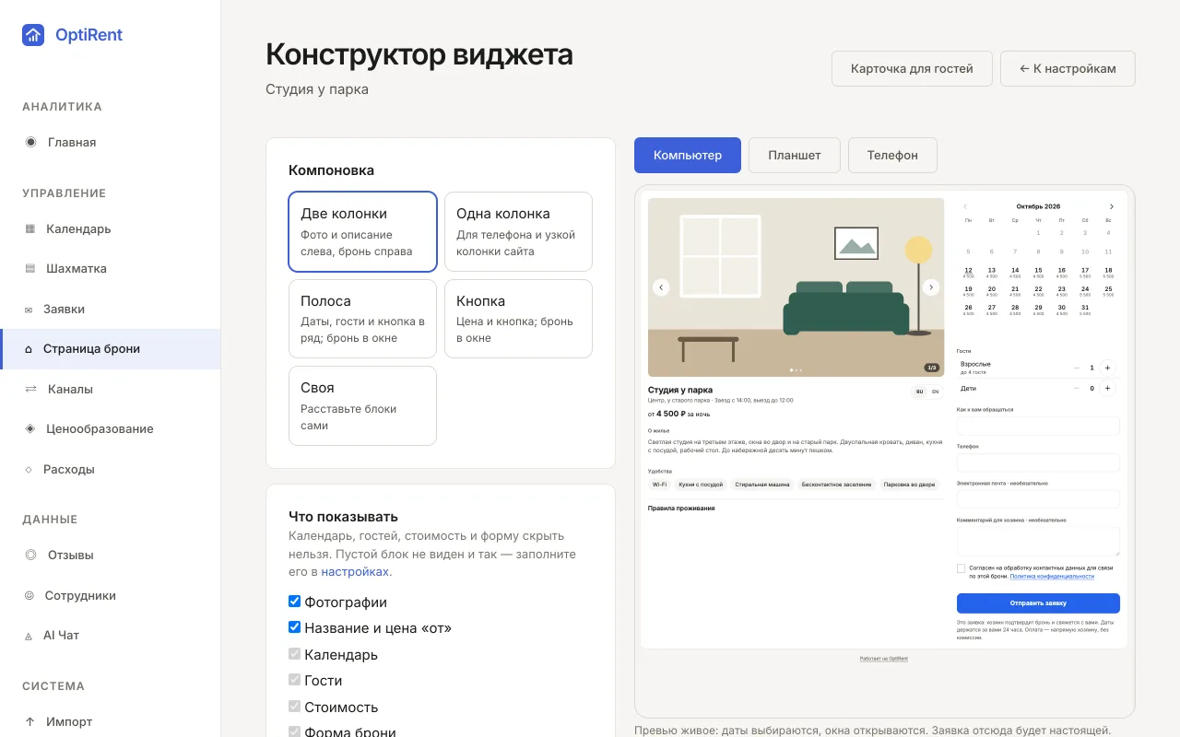Pick the Кнопка layout card
This screenshot has width=1180, height=737.
[x=518, y=319]
